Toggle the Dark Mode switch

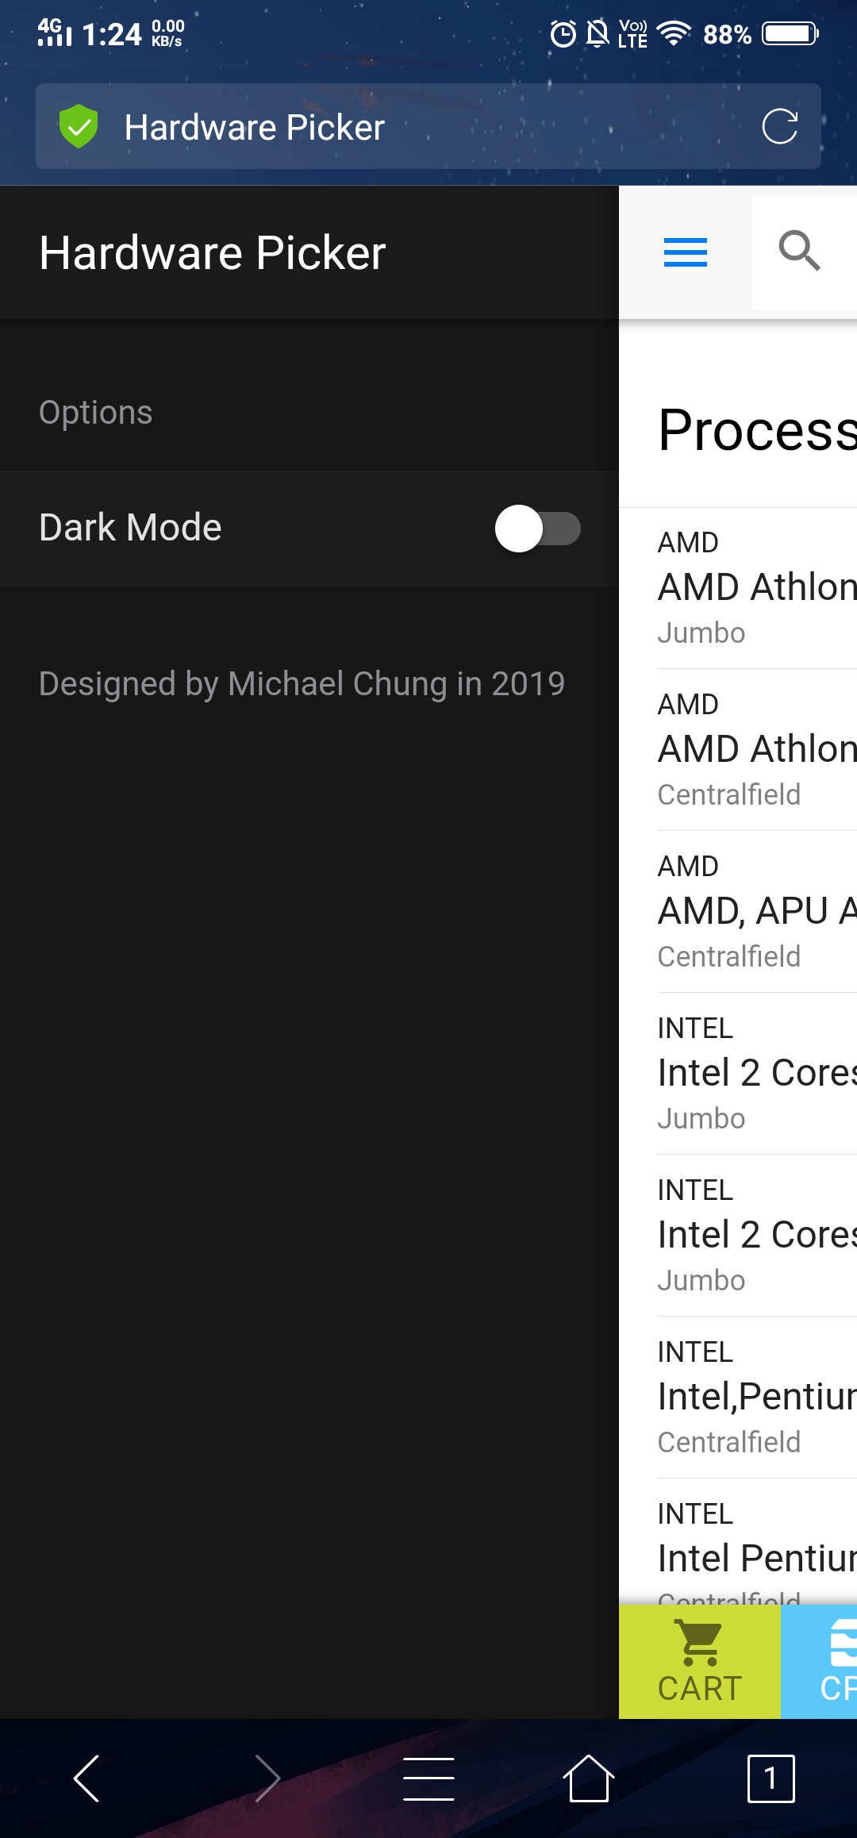(538, 529)
